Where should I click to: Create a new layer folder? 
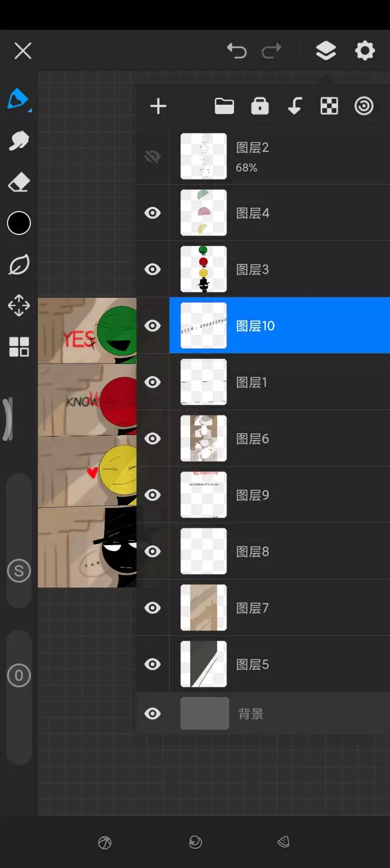(x=224, y=106)
